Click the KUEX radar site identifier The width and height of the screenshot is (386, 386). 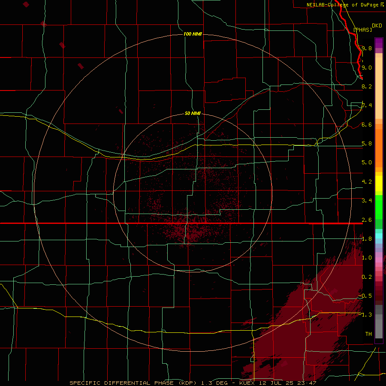tap(247, 383)
